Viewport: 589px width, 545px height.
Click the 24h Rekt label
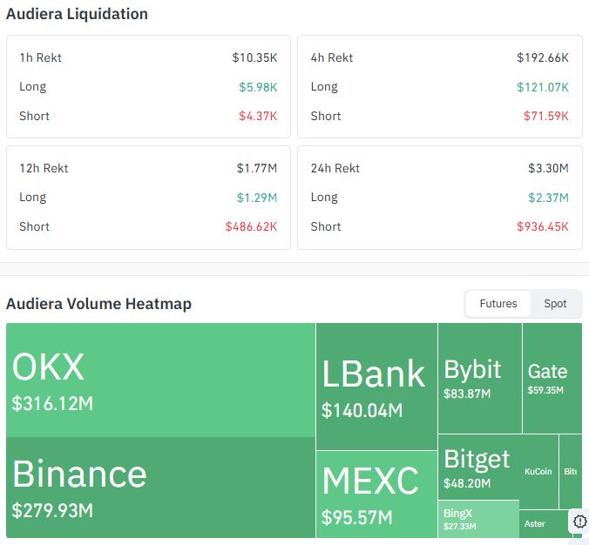click(335, 168)
